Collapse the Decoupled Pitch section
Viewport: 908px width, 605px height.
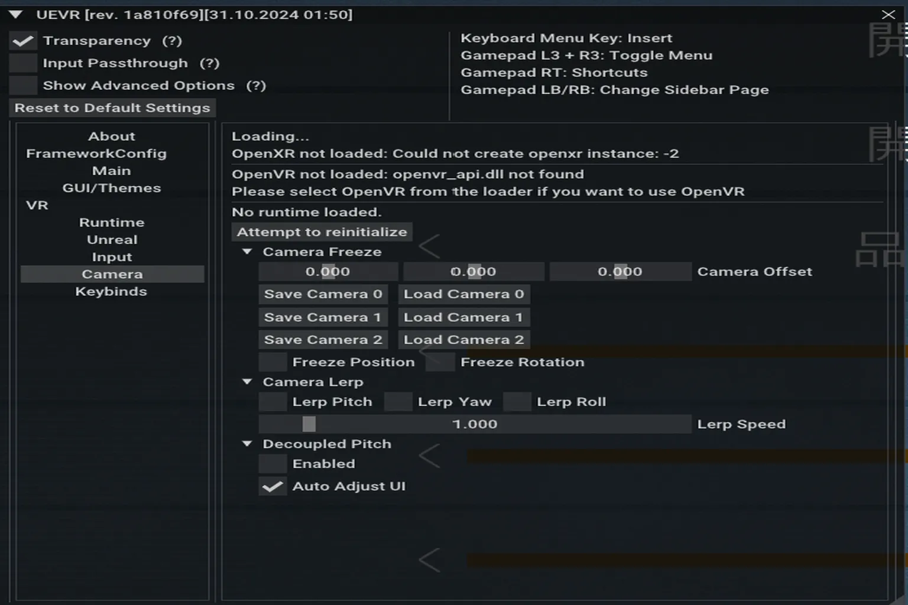tap(248, 444)
